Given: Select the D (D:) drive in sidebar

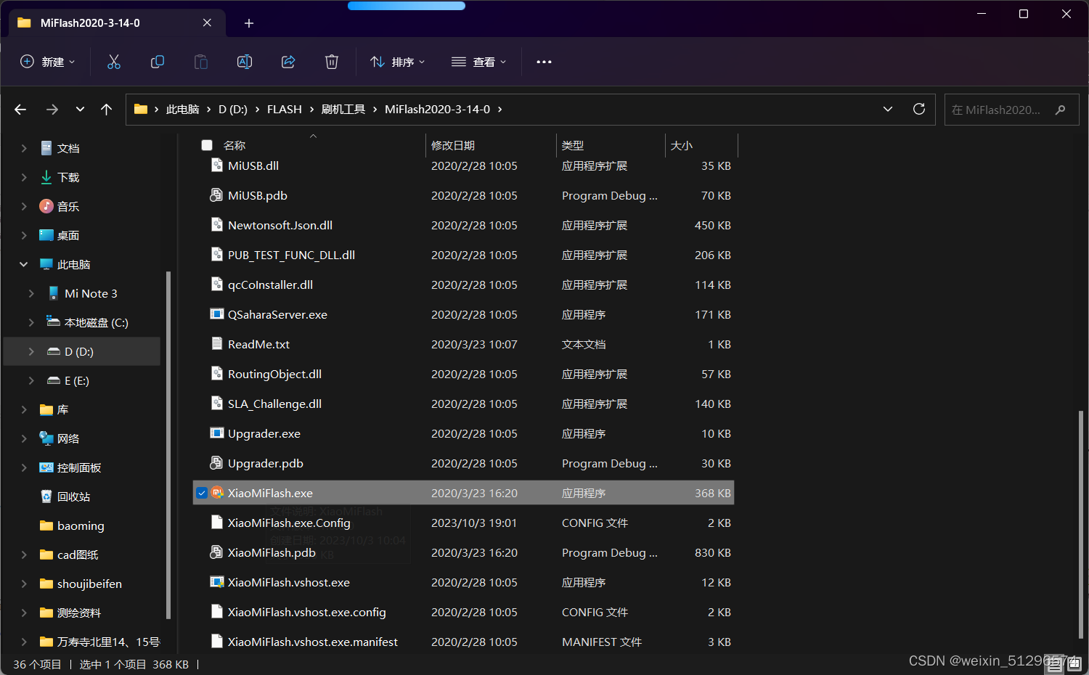Looking at the screenshot, I should [x=81, y=351].
